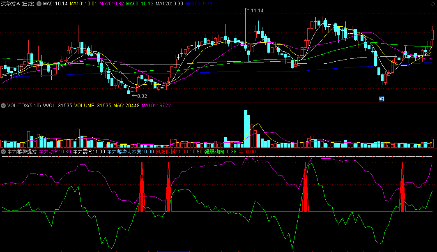The image size is (437, 252).
Task: Open the main chart indicator dropdown arrow
Action: [39, 4]
